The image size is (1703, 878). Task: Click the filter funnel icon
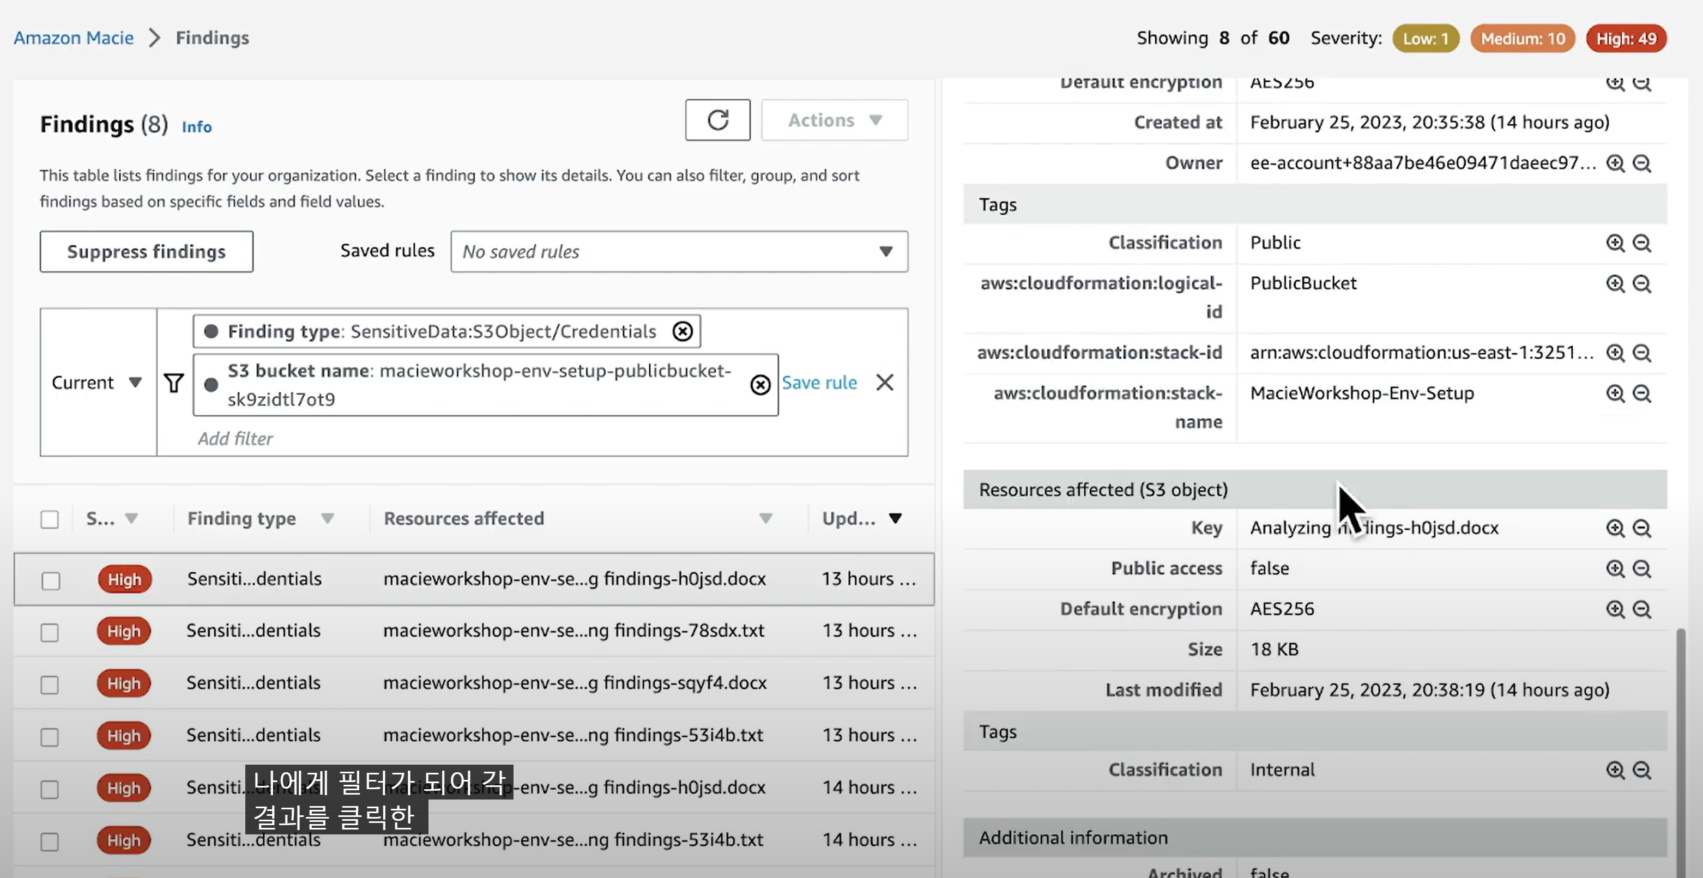tap(174, 383)
